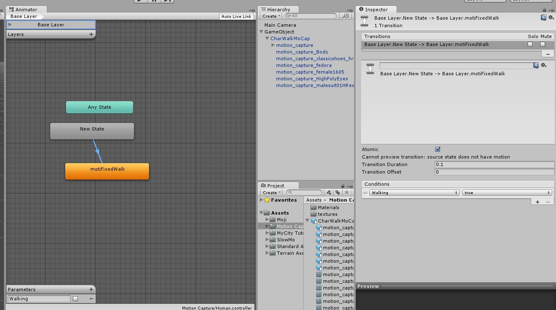
Task: Click the Inspector panel lock icon
Action: 544,10
